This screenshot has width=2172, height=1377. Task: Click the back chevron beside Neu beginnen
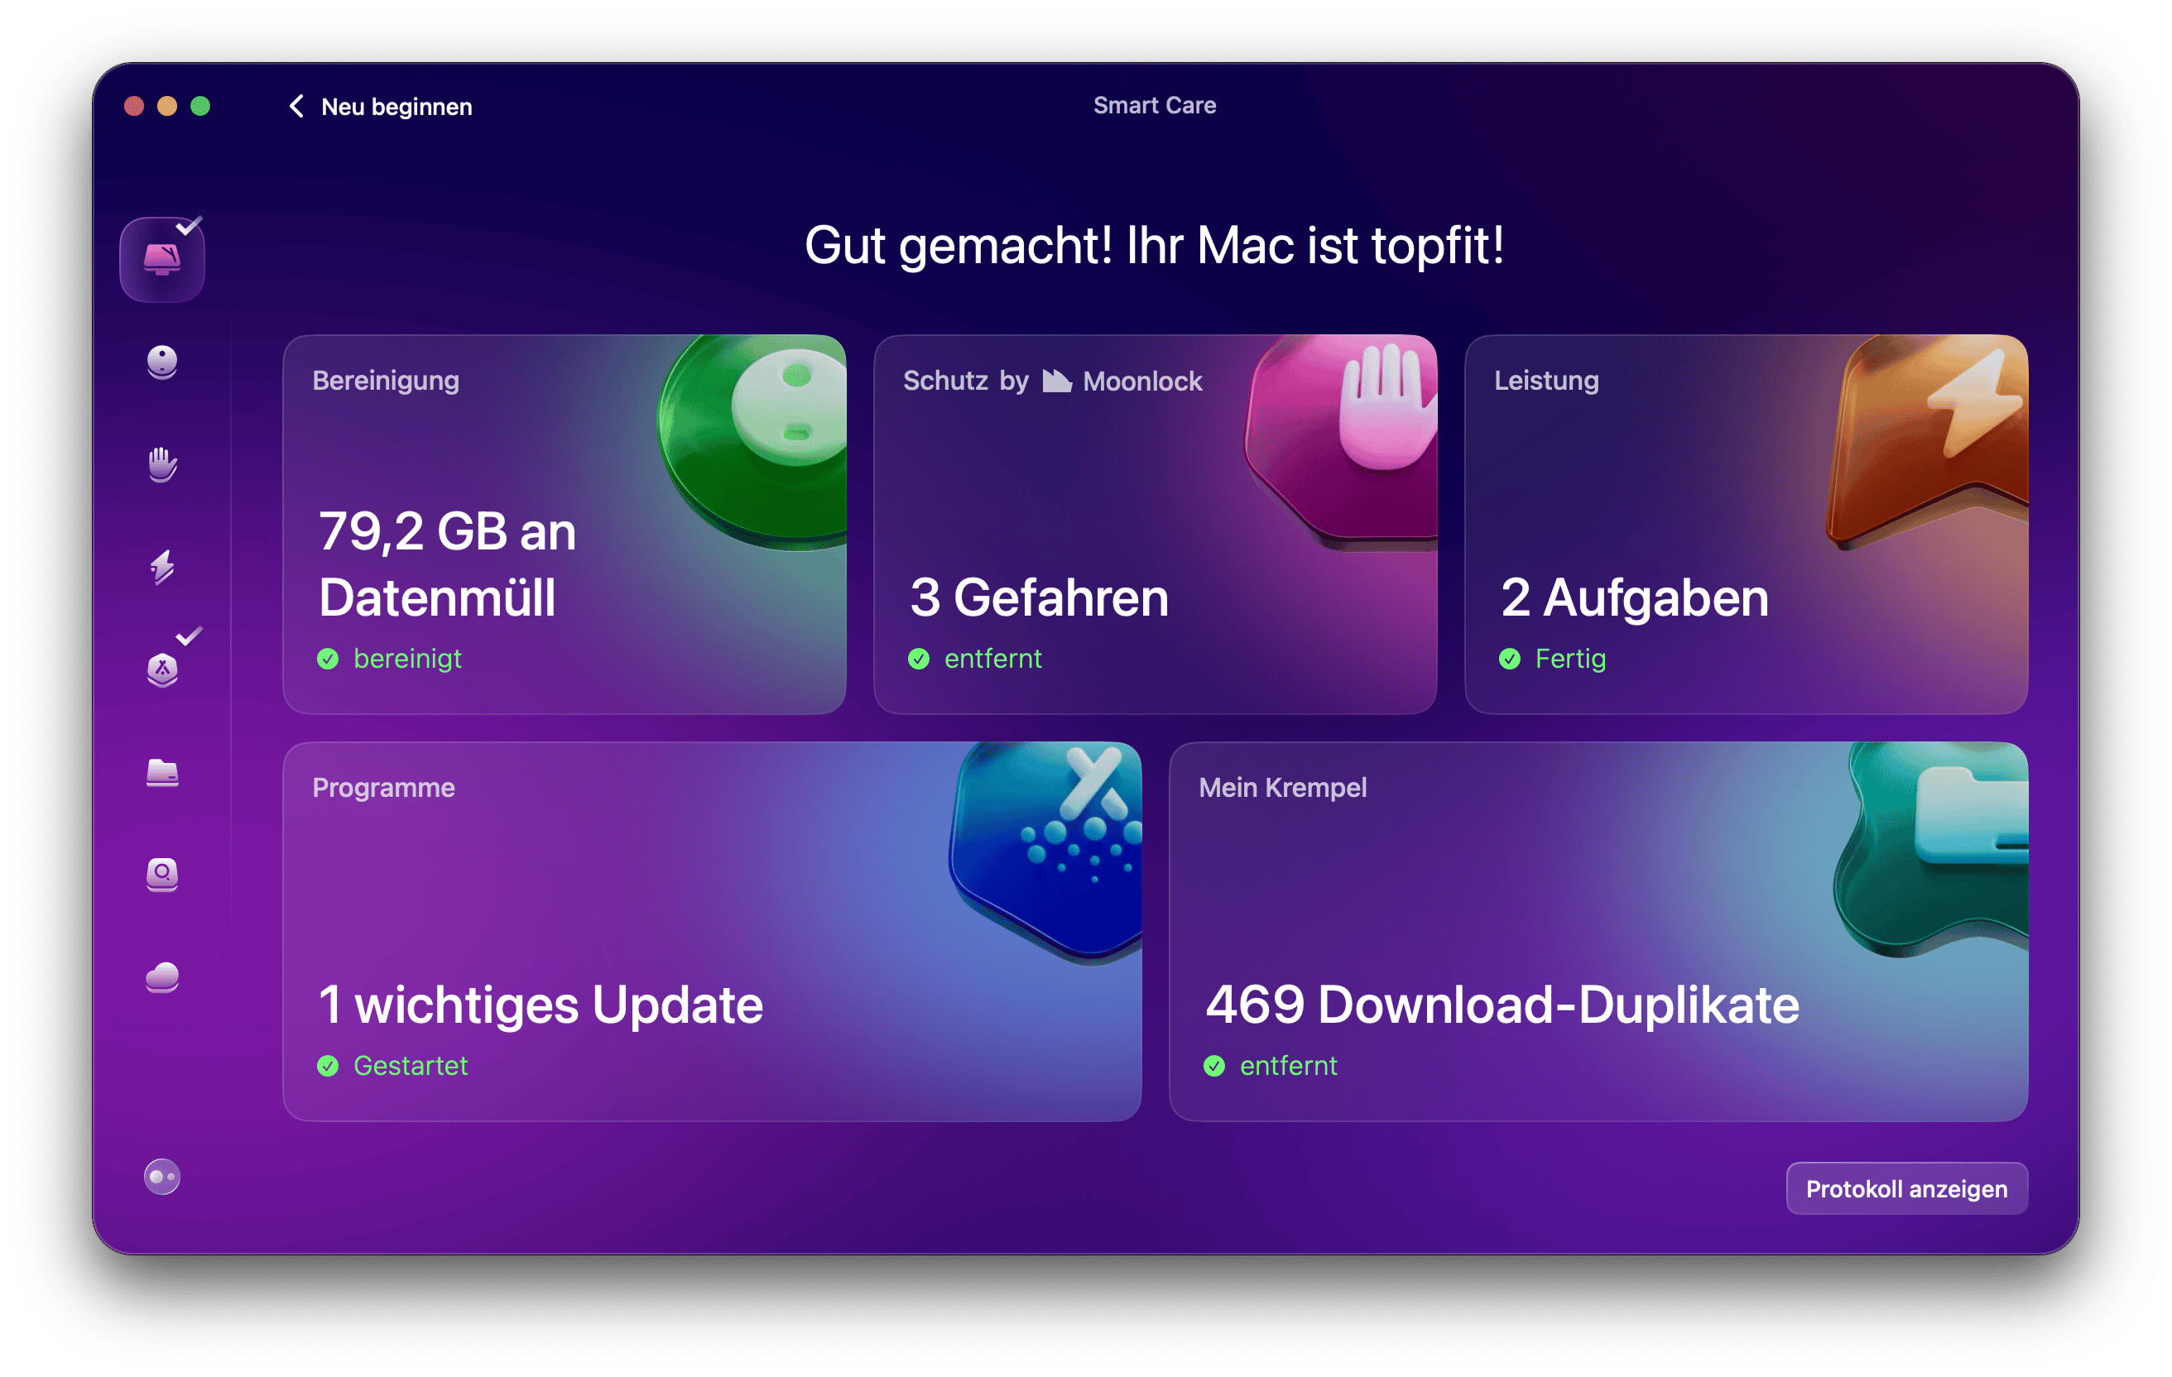pos(296,107)
